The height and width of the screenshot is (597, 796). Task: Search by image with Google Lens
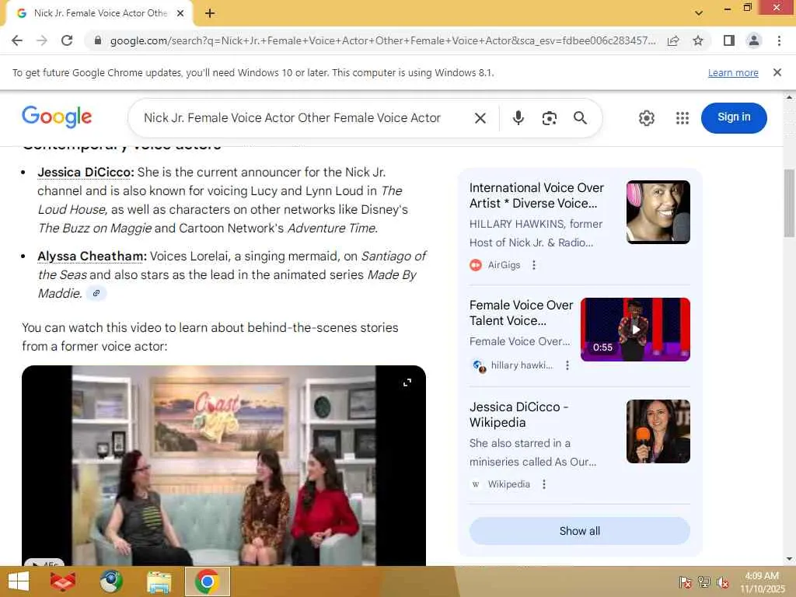(x=550, y=118)
